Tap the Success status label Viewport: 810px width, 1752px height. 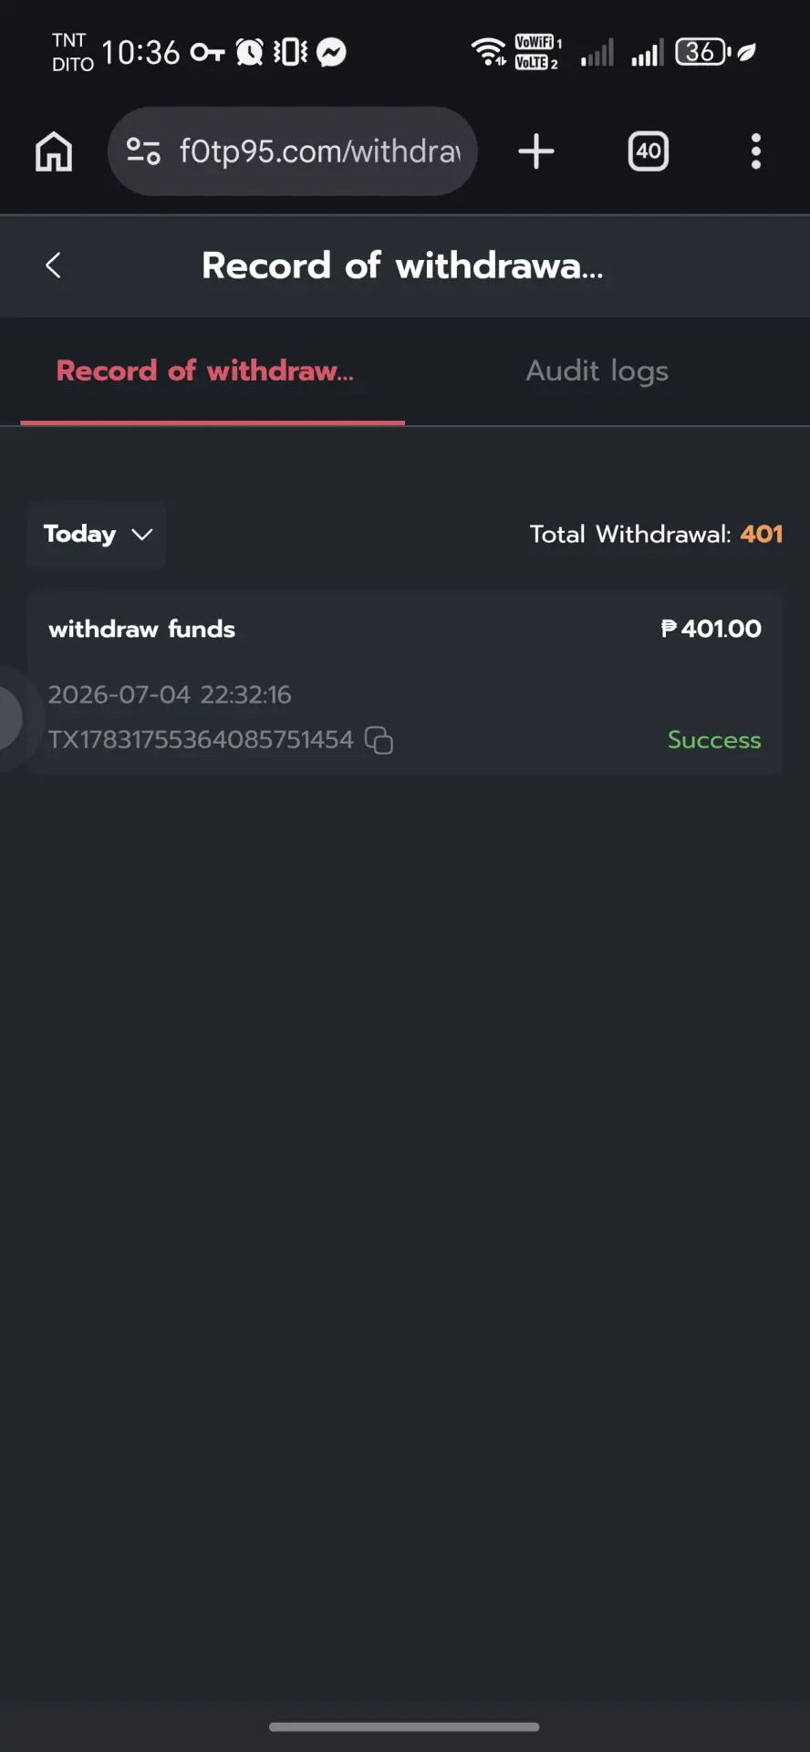[x=714, y=740]
